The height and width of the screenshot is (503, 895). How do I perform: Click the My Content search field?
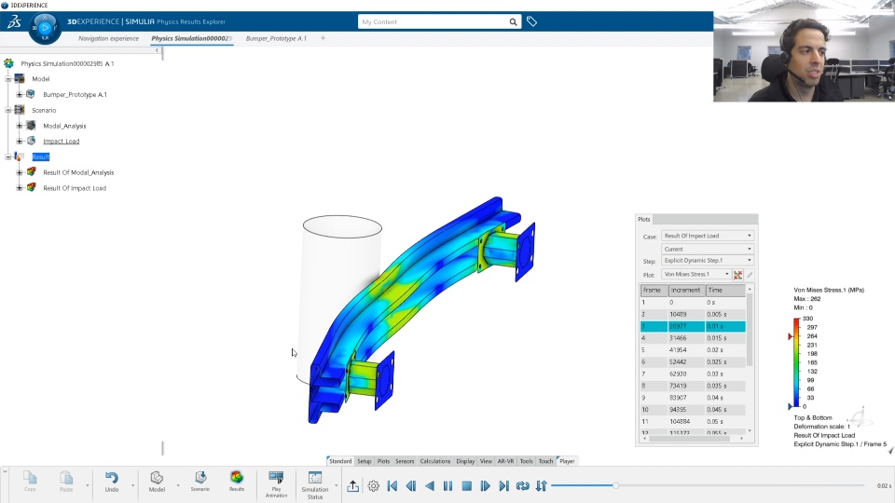434,21
